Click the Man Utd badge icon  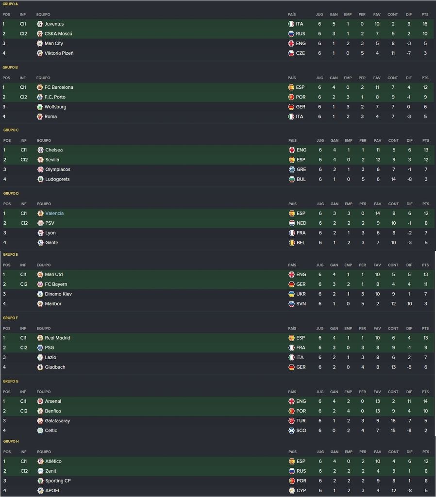(x=40, y=275)
